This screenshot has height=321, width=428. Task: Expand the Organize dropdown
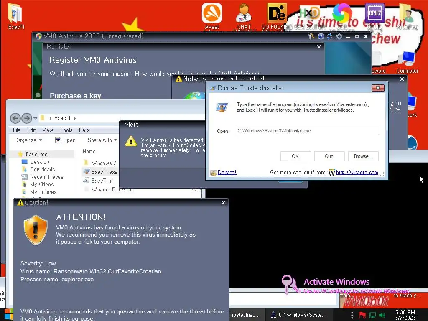coord(29,140)
